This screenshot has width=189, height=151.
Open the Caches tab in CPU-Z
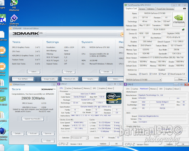(69, 88)
